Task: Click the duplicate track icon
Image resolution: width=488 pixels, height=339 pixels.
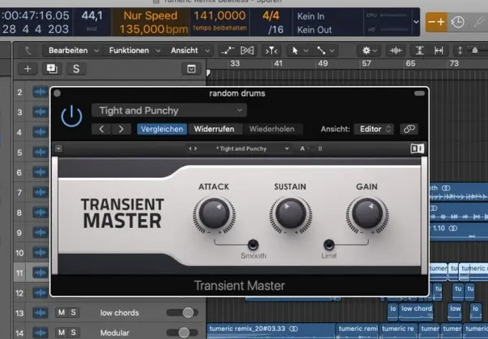Action: click(x=52, y=68)
